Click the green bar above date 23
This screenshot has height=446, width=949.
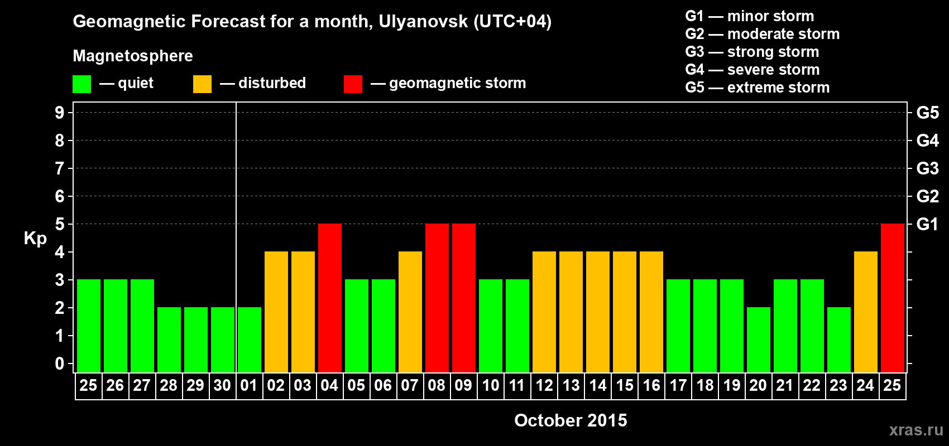pyautogui.click(x=839, y=340)
